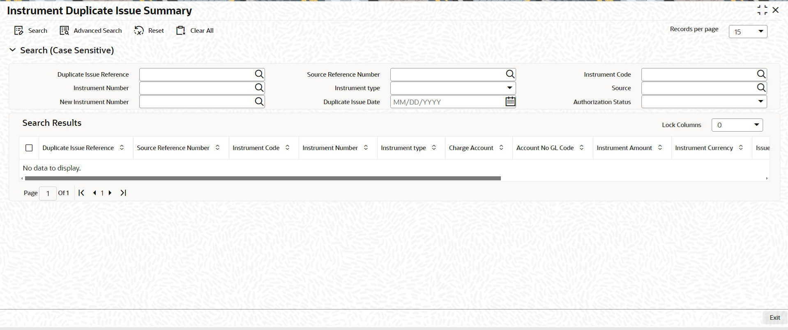Screen dimensions: 788x330
Task: Go to last page of results
Action: pyautogui.click(x=123, y=193)
